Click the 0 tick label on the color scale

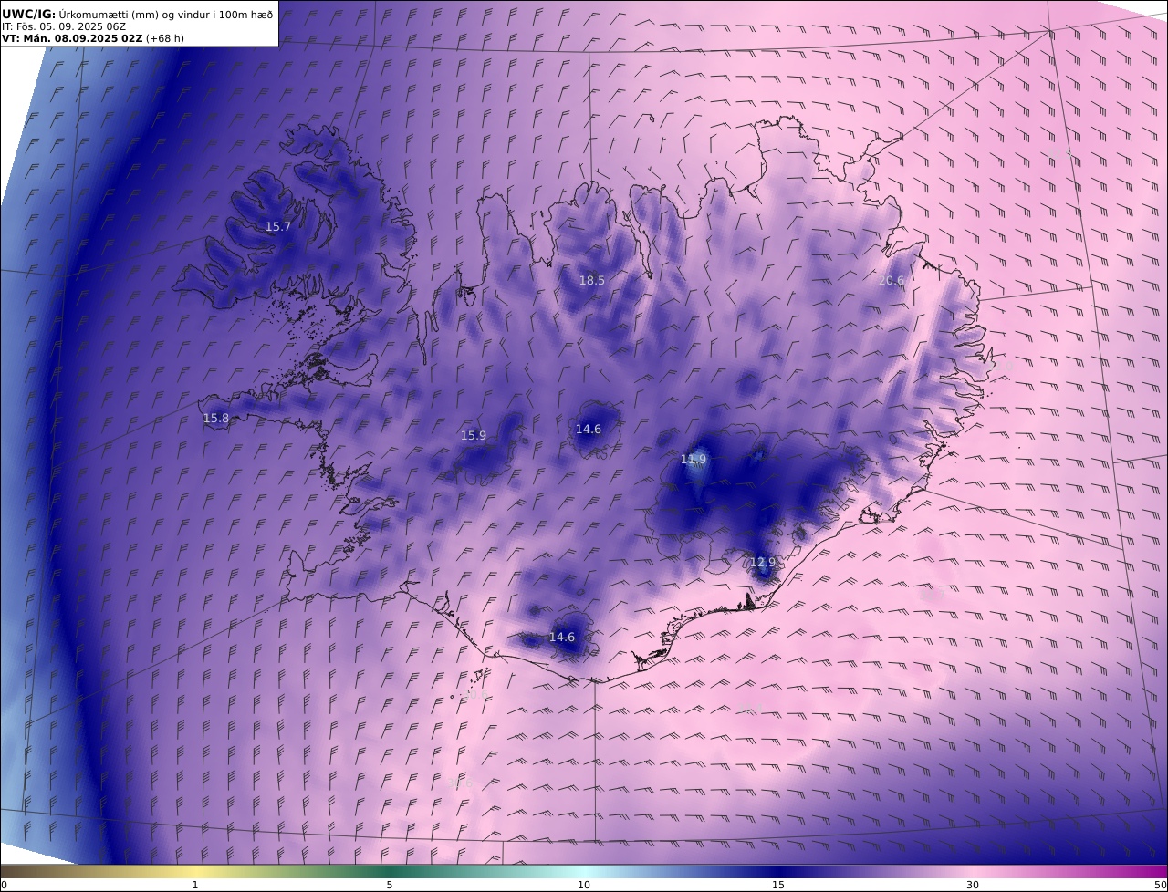(4, 885)
